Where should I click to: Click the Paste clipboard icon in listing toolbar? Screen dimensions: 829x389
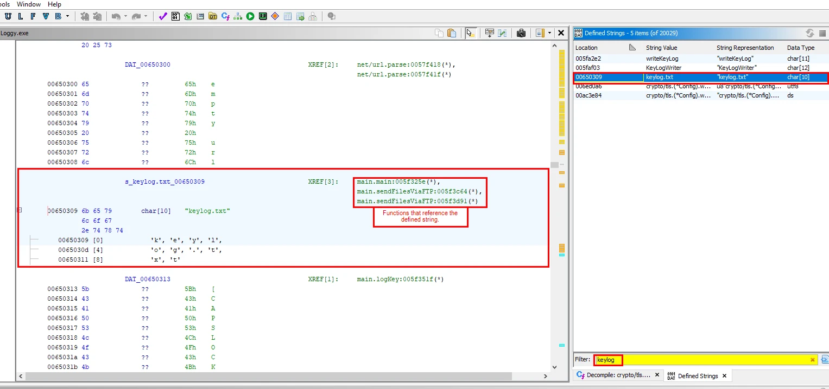(x=452, y=33)
